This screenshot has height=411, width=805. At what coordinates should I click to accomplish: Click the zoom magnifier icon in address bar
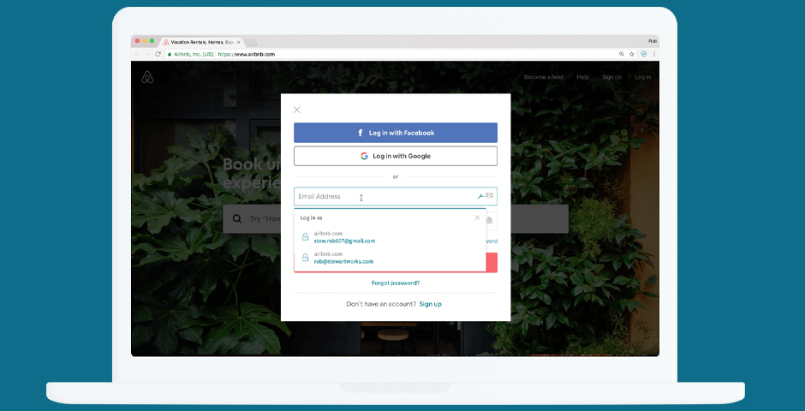click(622, 54)
